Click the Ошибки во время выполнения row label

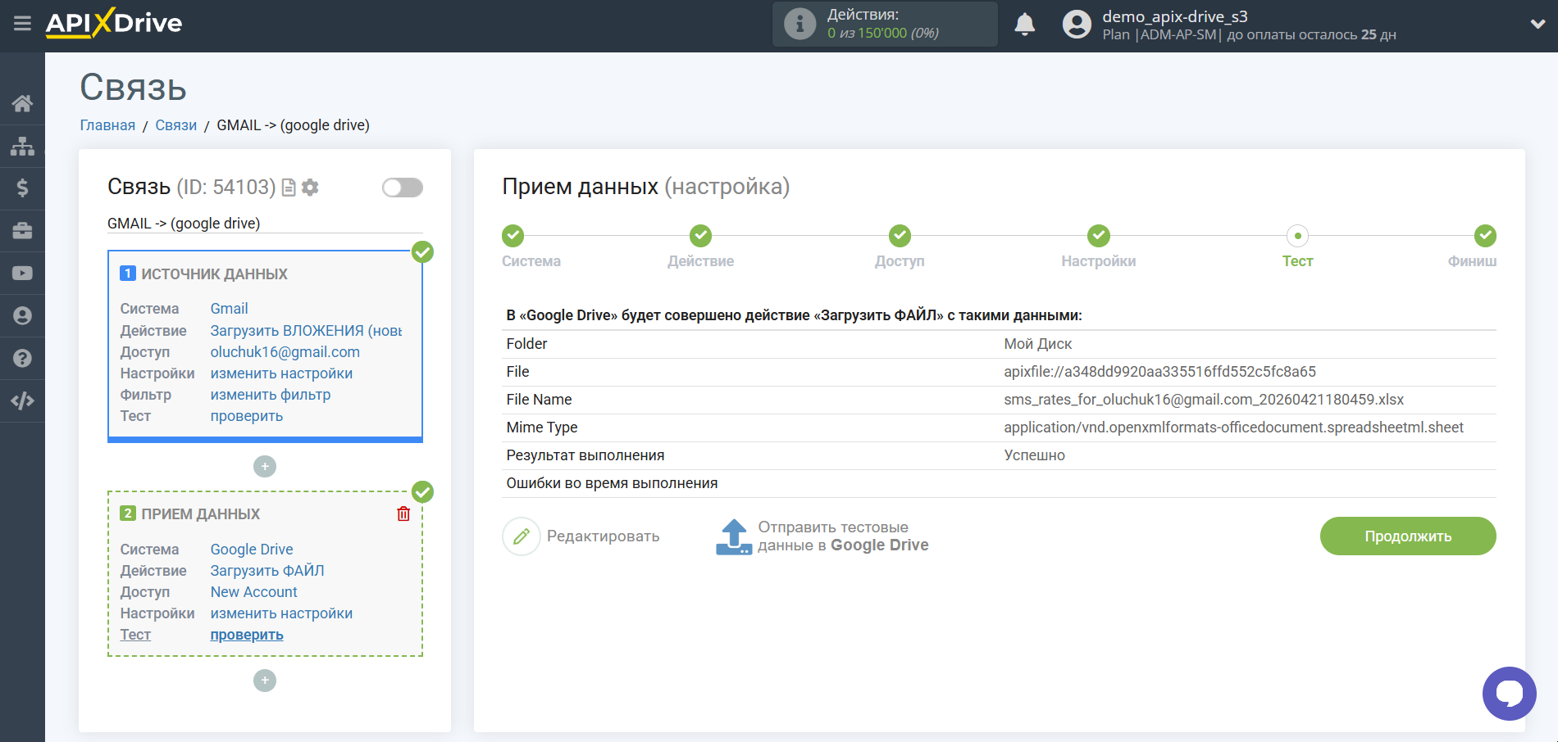(612, 483)
